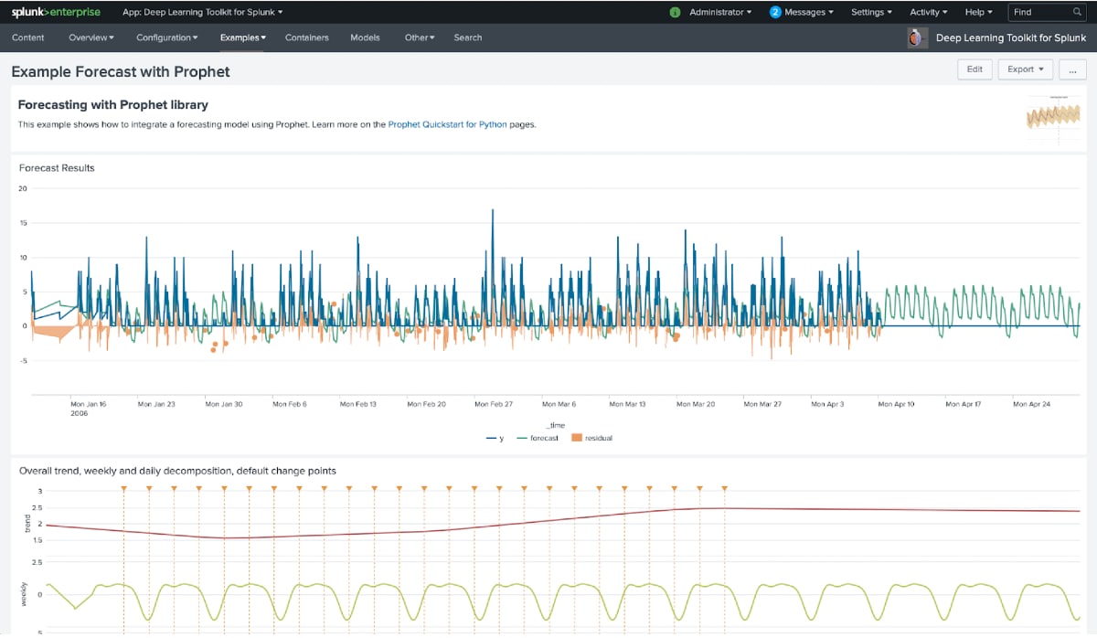Click the trend axis label
Image resolution: width=1097 pixels, height=638 pixels.
[27, 523]
